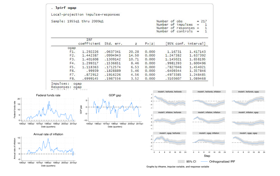The height and width of the screenshot is (176, 280).
Task: Select the F8 coefficient .6999145
Action: [90, 79]
